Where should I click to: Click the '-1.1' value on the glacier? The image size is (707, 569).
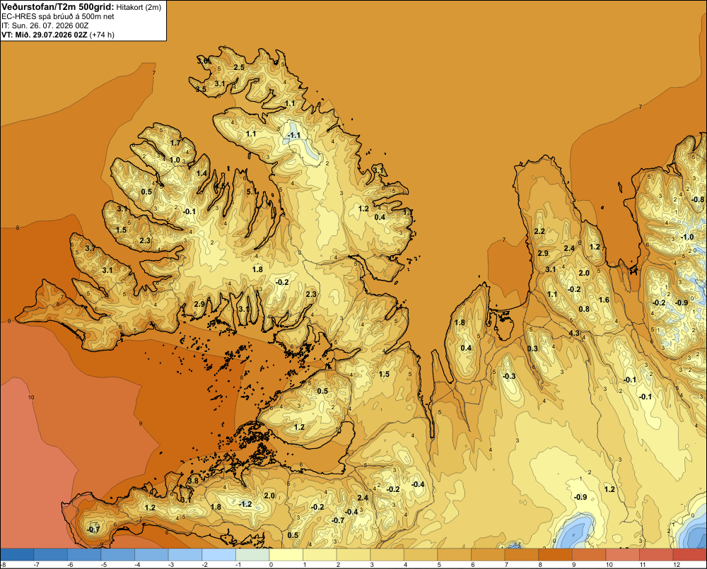click(294, 135)
